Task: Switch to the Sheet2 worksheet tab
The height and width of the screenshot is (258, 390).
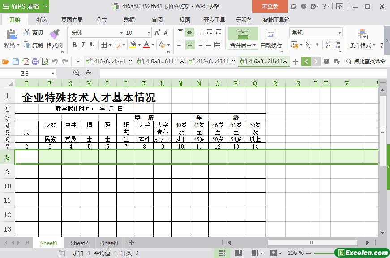Action: point(79,243)
